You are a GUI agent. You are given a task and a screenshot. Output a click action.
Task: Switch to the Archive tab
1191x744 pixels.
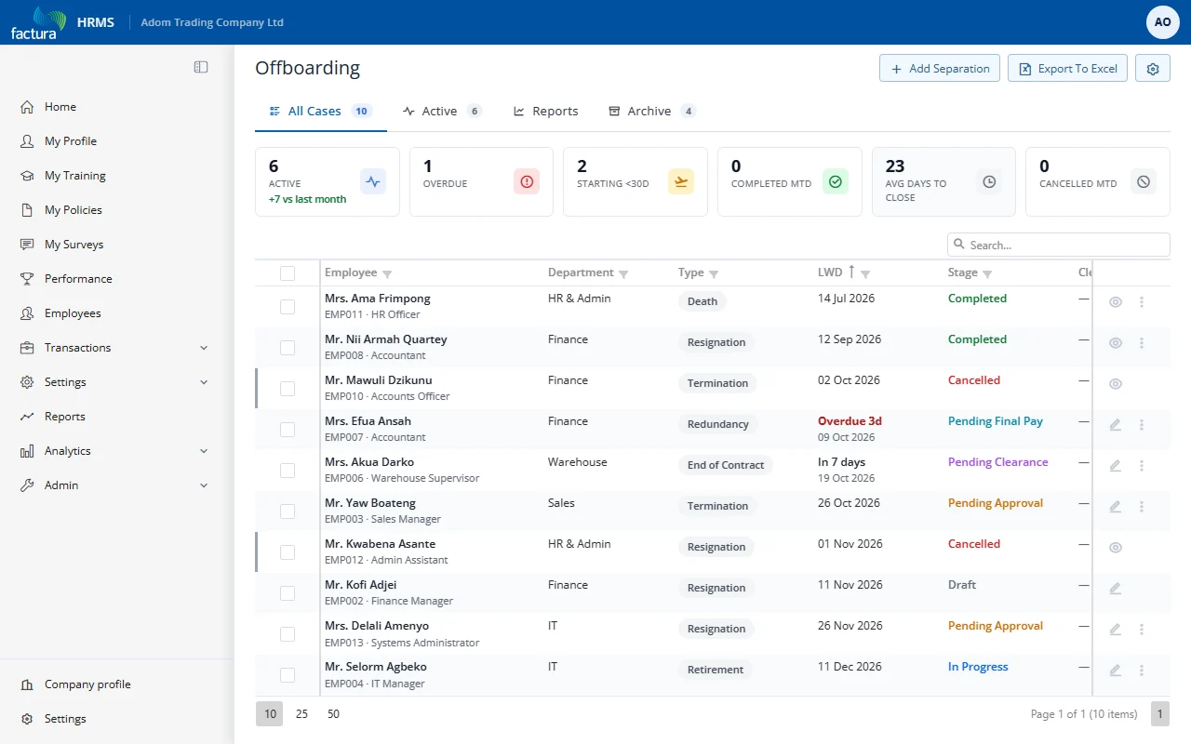point(651,111)
